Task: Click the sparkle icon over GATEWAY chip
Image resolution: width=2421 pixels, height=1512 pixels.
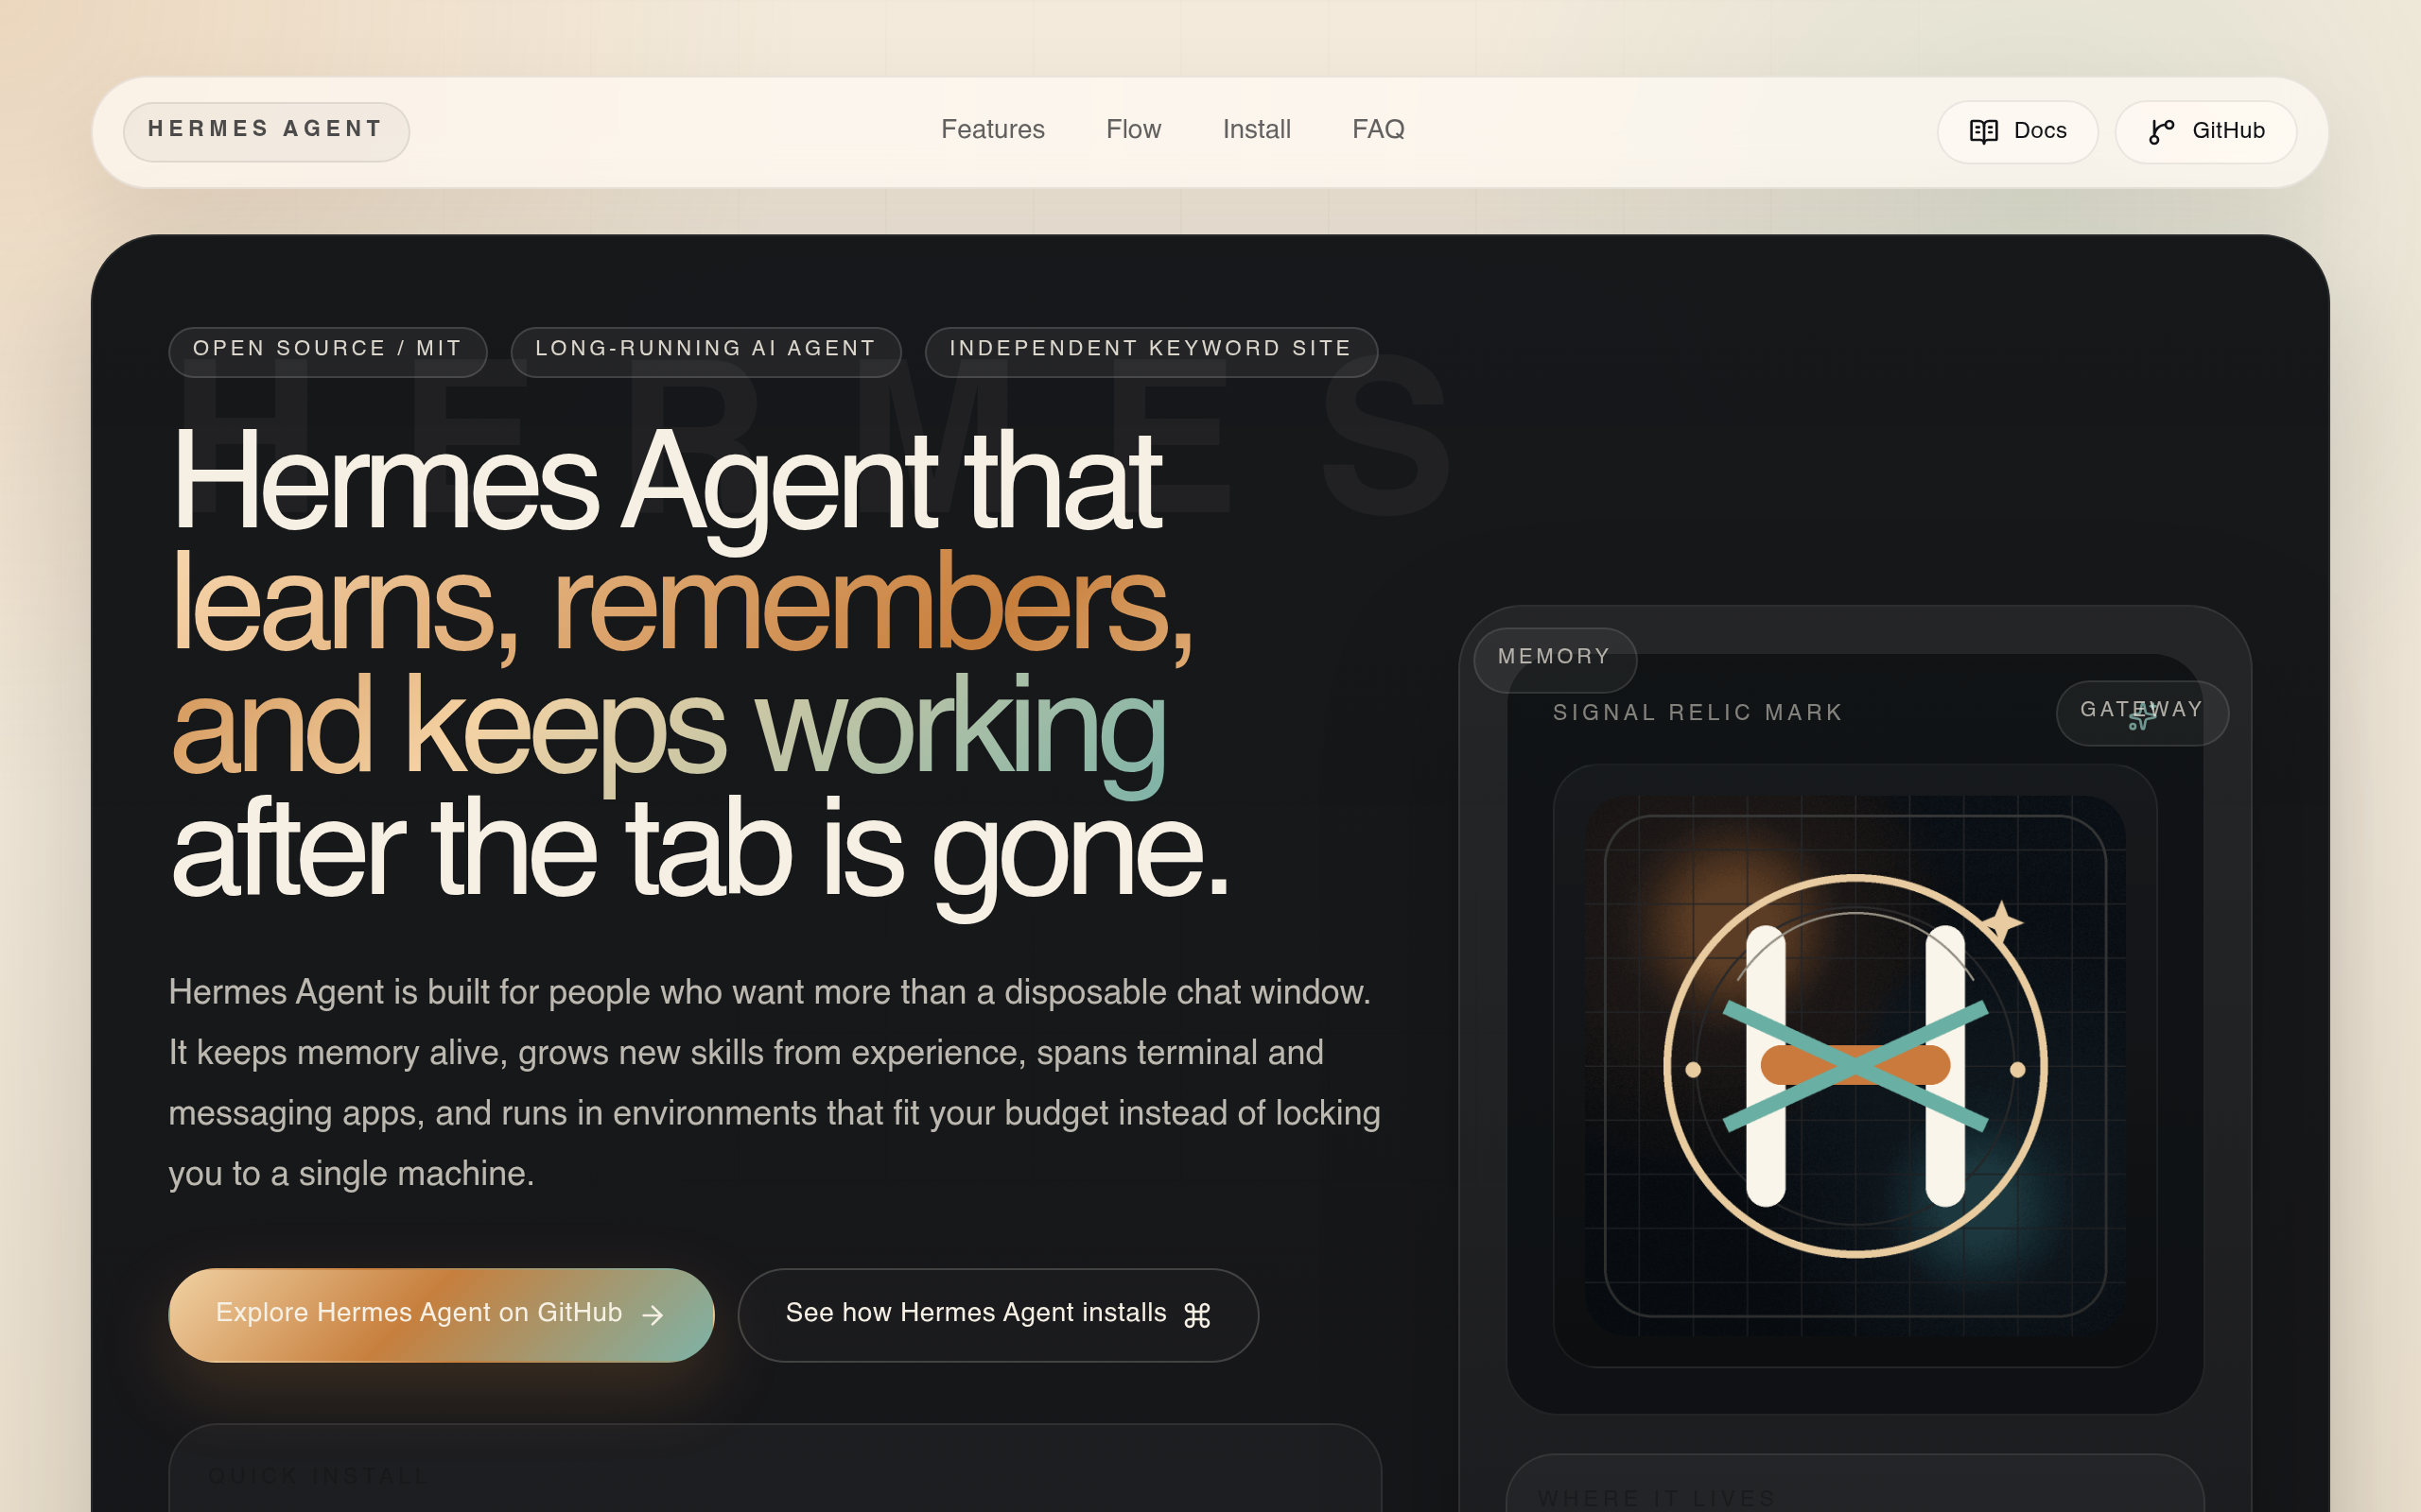Action: (2142, 715)
